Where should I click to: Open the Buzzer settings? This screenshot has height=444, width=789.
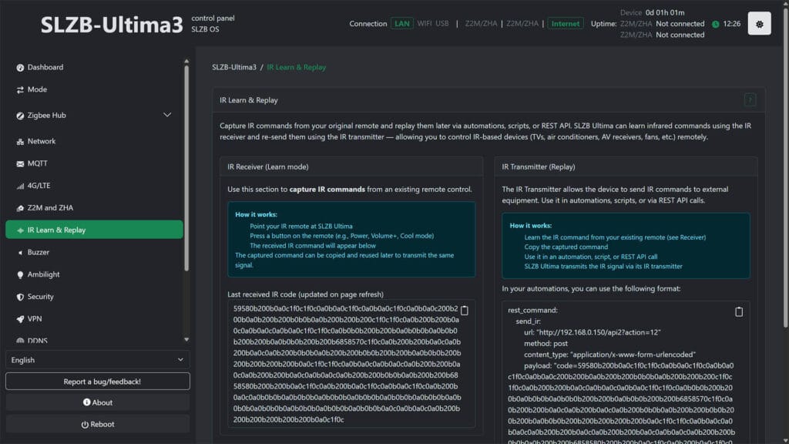click(x=39, y=252)
